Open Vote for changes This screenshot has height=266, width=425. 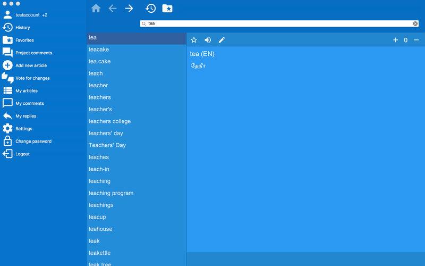[x=32, y=78]
